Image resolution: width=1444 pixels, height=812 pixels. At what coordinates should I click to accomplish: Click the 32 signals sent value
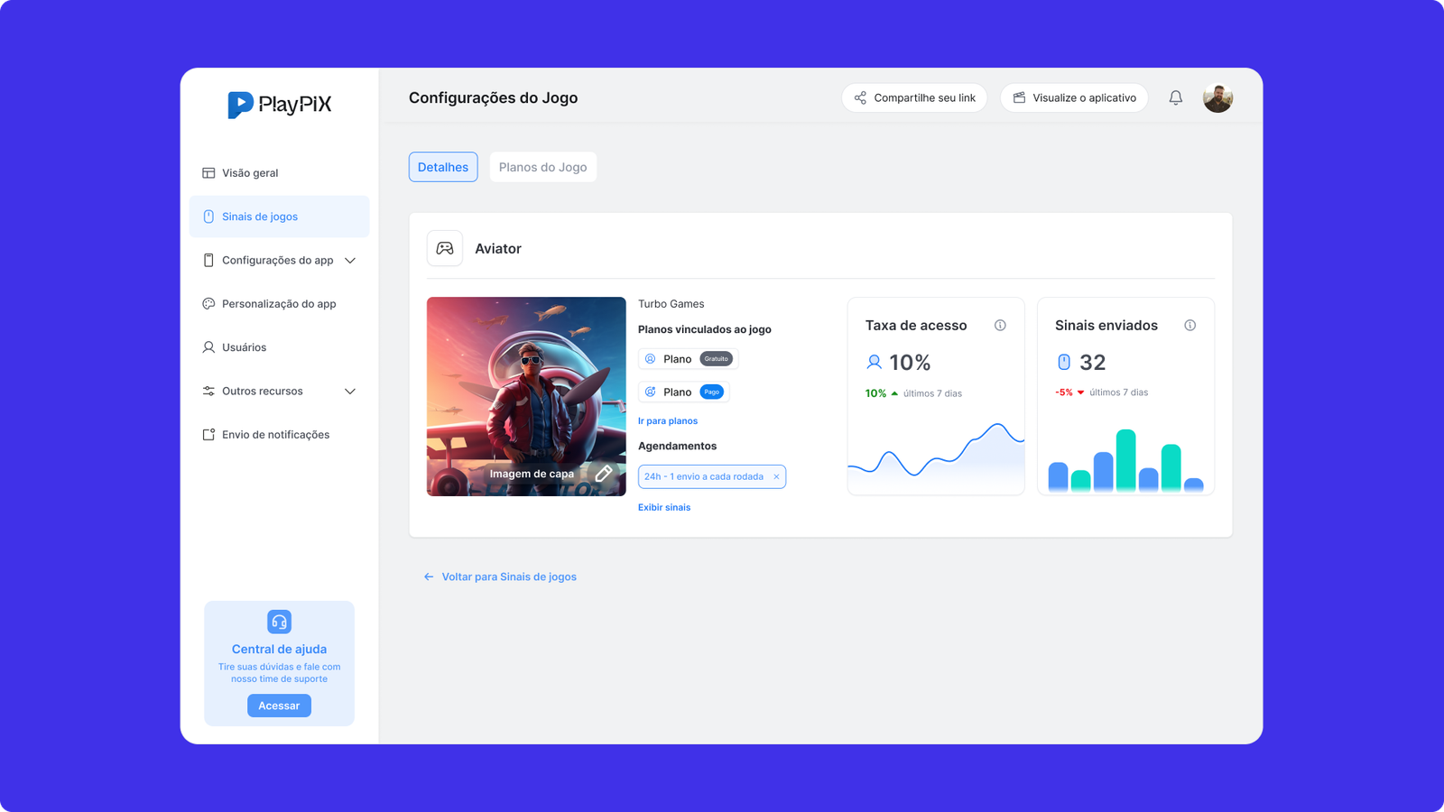[x=1093, y=363]
